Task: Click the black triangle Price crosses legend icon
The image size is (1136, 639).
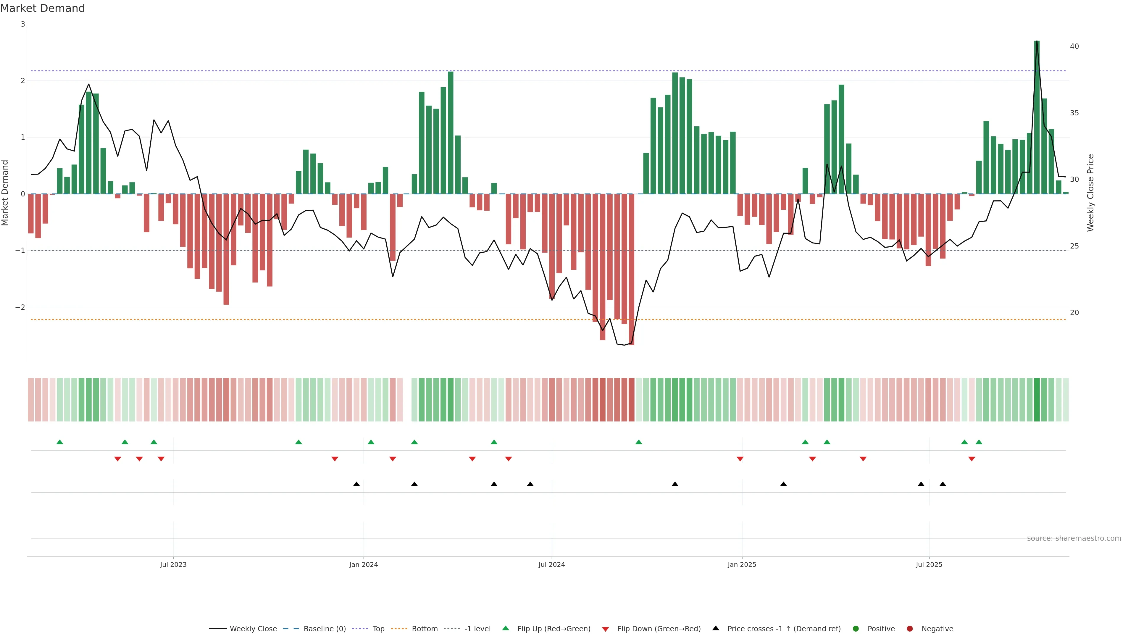Action: (715, 628)
